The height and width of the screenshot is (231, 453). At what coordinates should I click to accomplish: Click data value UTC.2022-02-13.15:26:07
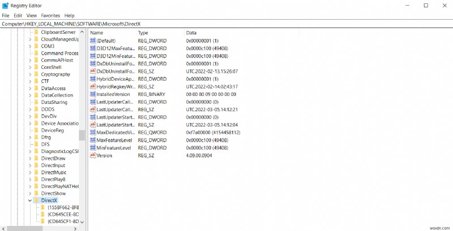[212, 71]
